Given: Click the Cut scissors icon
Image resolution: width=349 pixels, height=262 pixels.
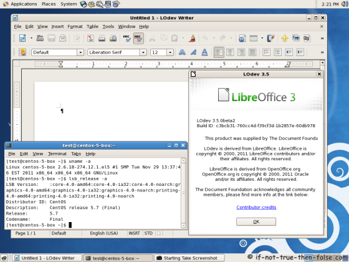Looking at the screenshot, I should (x=152, y=38).
